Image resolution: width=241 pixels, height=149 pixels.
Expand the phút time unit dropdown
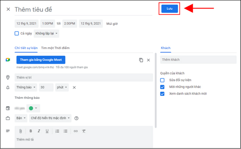click(62, 88)
